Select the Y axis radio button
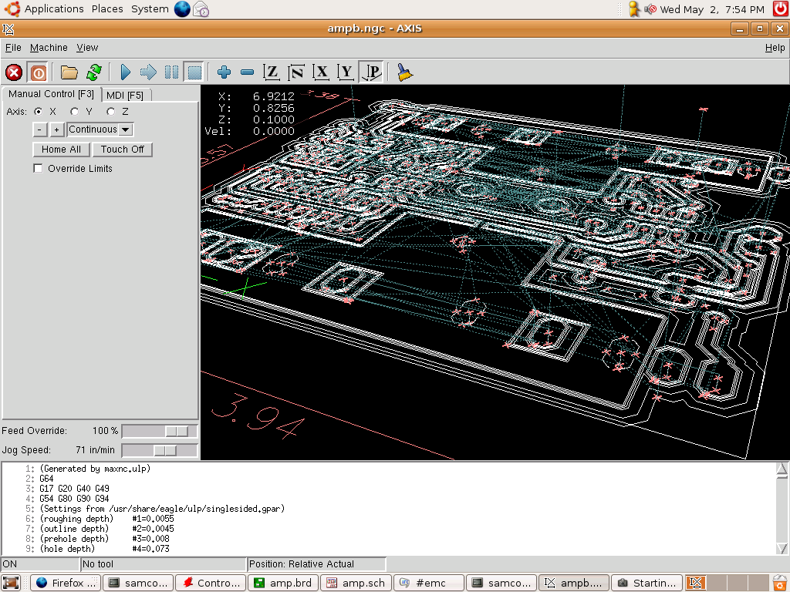The height and width of the screenshot is (592, 790). pyautogui.click(x=75, y=111)
